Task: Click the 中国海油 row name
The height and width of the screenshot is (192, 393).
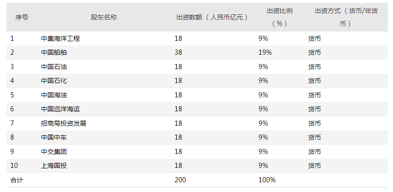Action: pyautogui.click(x=54, y=95)
